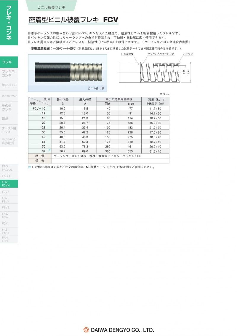Jump to the FAW / FSW index entry
Screen dimensions: 237x336
click(9, 215)
